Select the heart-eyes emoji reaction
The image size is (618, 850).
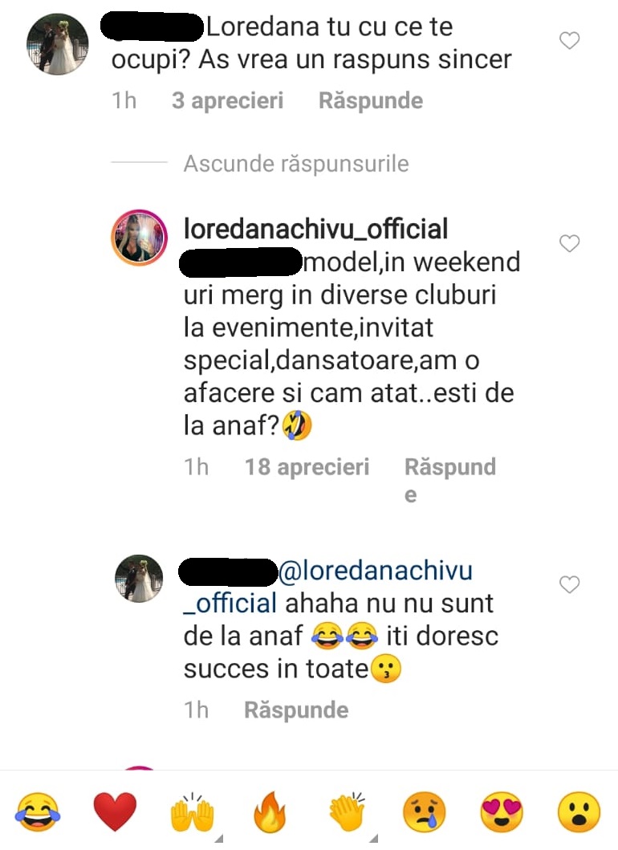(502, 814)
